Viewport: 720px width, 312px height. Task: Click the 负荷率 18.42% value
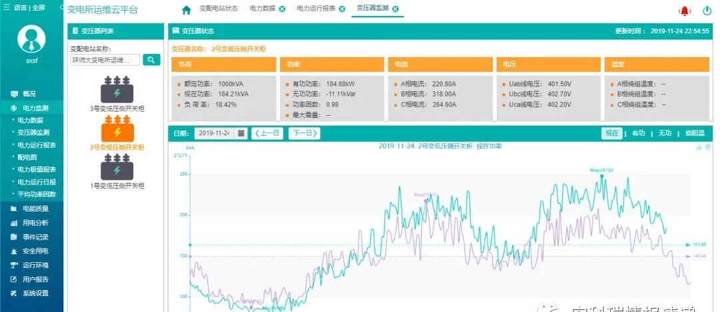point(226,104)
